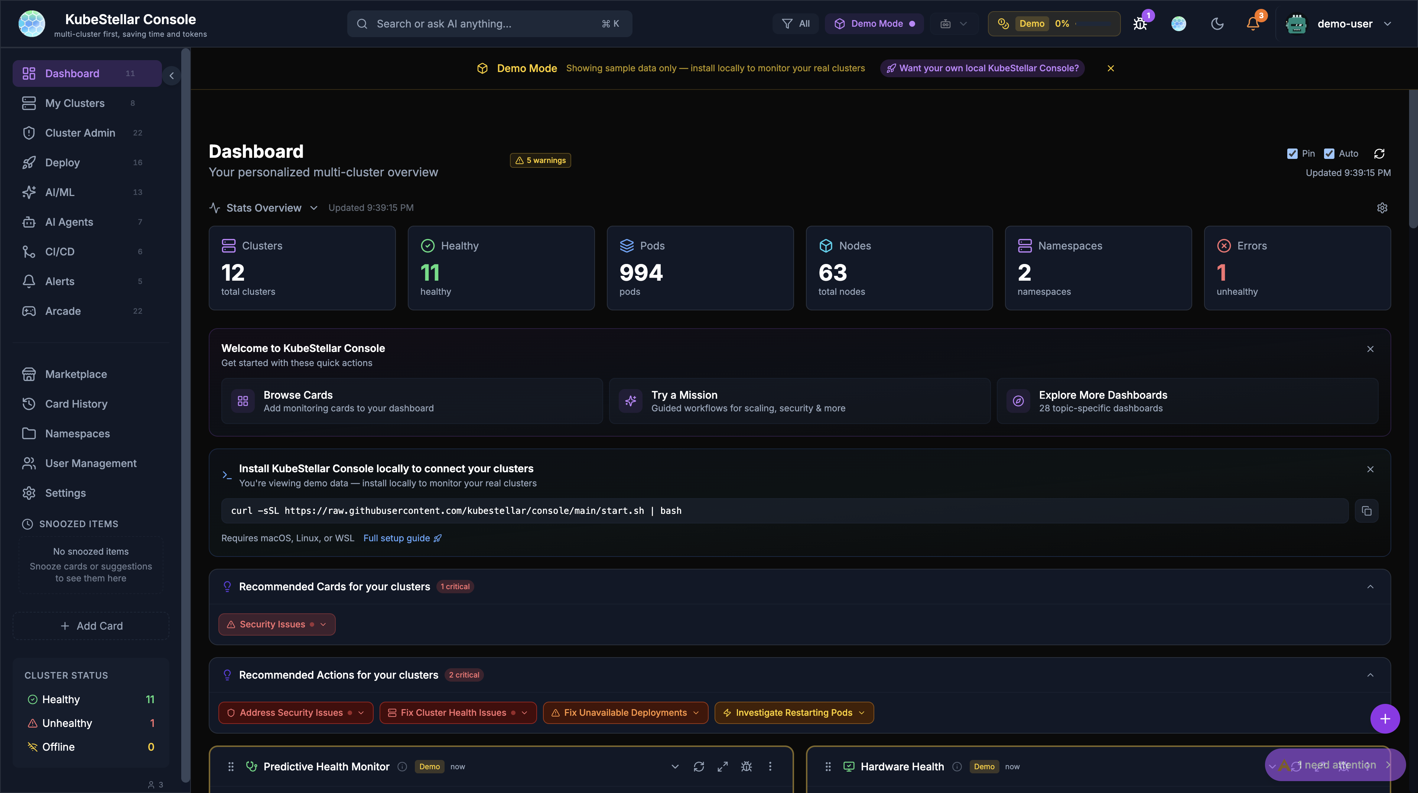The width and height of the screenshot is (1418, 793).
Task: Click the Predictive Health Monitor info icon
Action: pyautogui.click(x=402, y=767)
